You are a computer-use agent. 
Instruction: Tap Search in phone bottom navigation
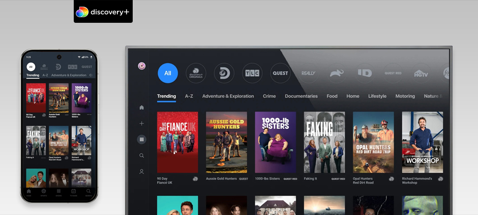[88, 193]
